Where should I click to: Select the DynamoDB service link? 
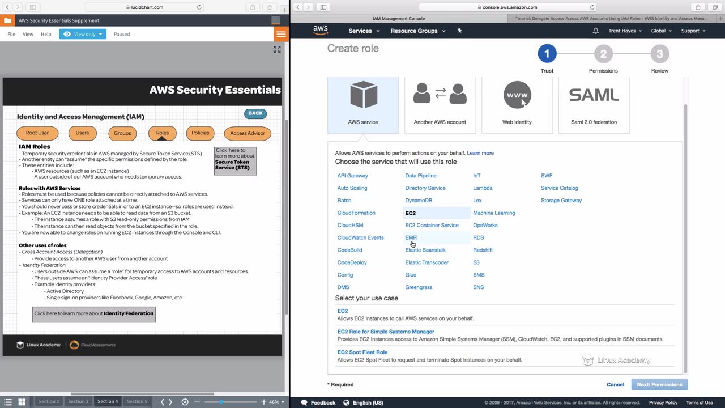(x=419, y=201)
